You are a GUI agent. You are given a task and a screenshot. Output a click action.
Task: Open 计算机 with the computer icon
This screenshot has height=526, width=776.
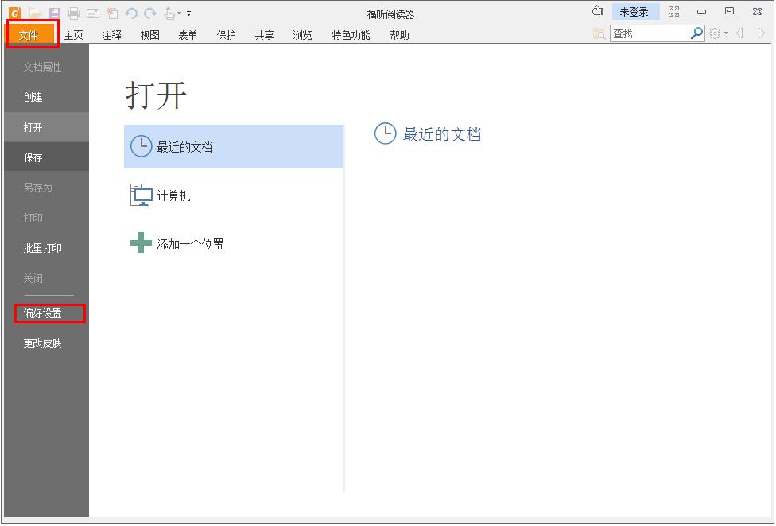point(140,195)
